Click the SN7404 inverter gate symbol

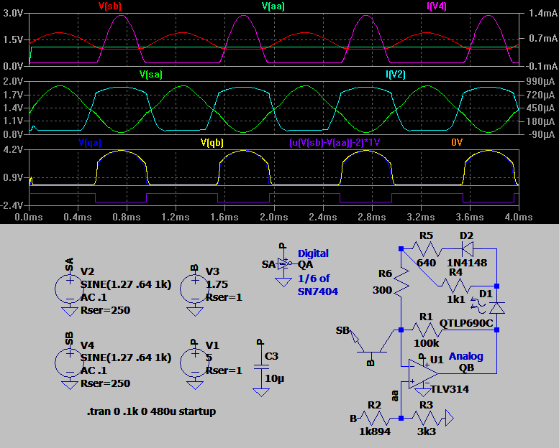pos(286,264)
